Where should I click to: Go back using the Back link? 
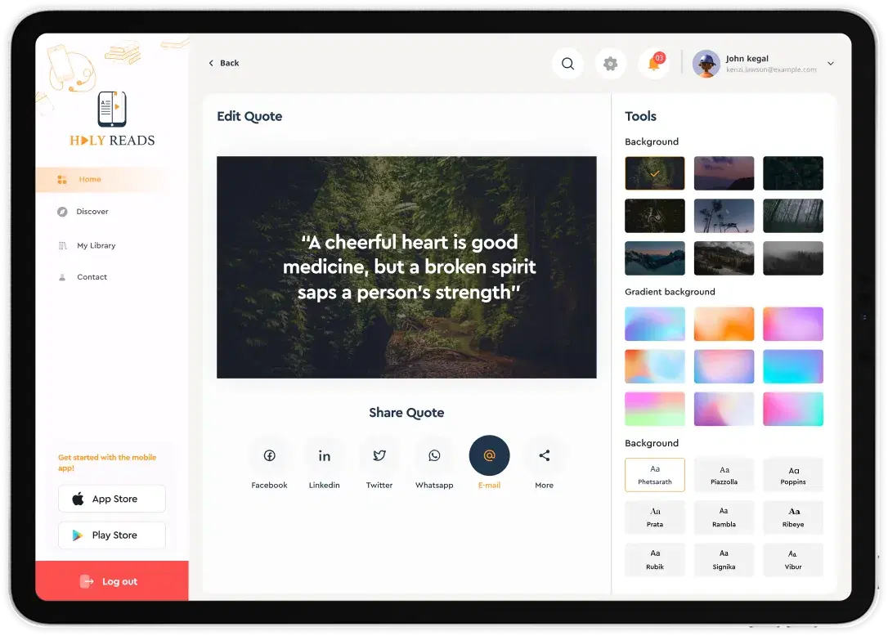click(224, 63)
